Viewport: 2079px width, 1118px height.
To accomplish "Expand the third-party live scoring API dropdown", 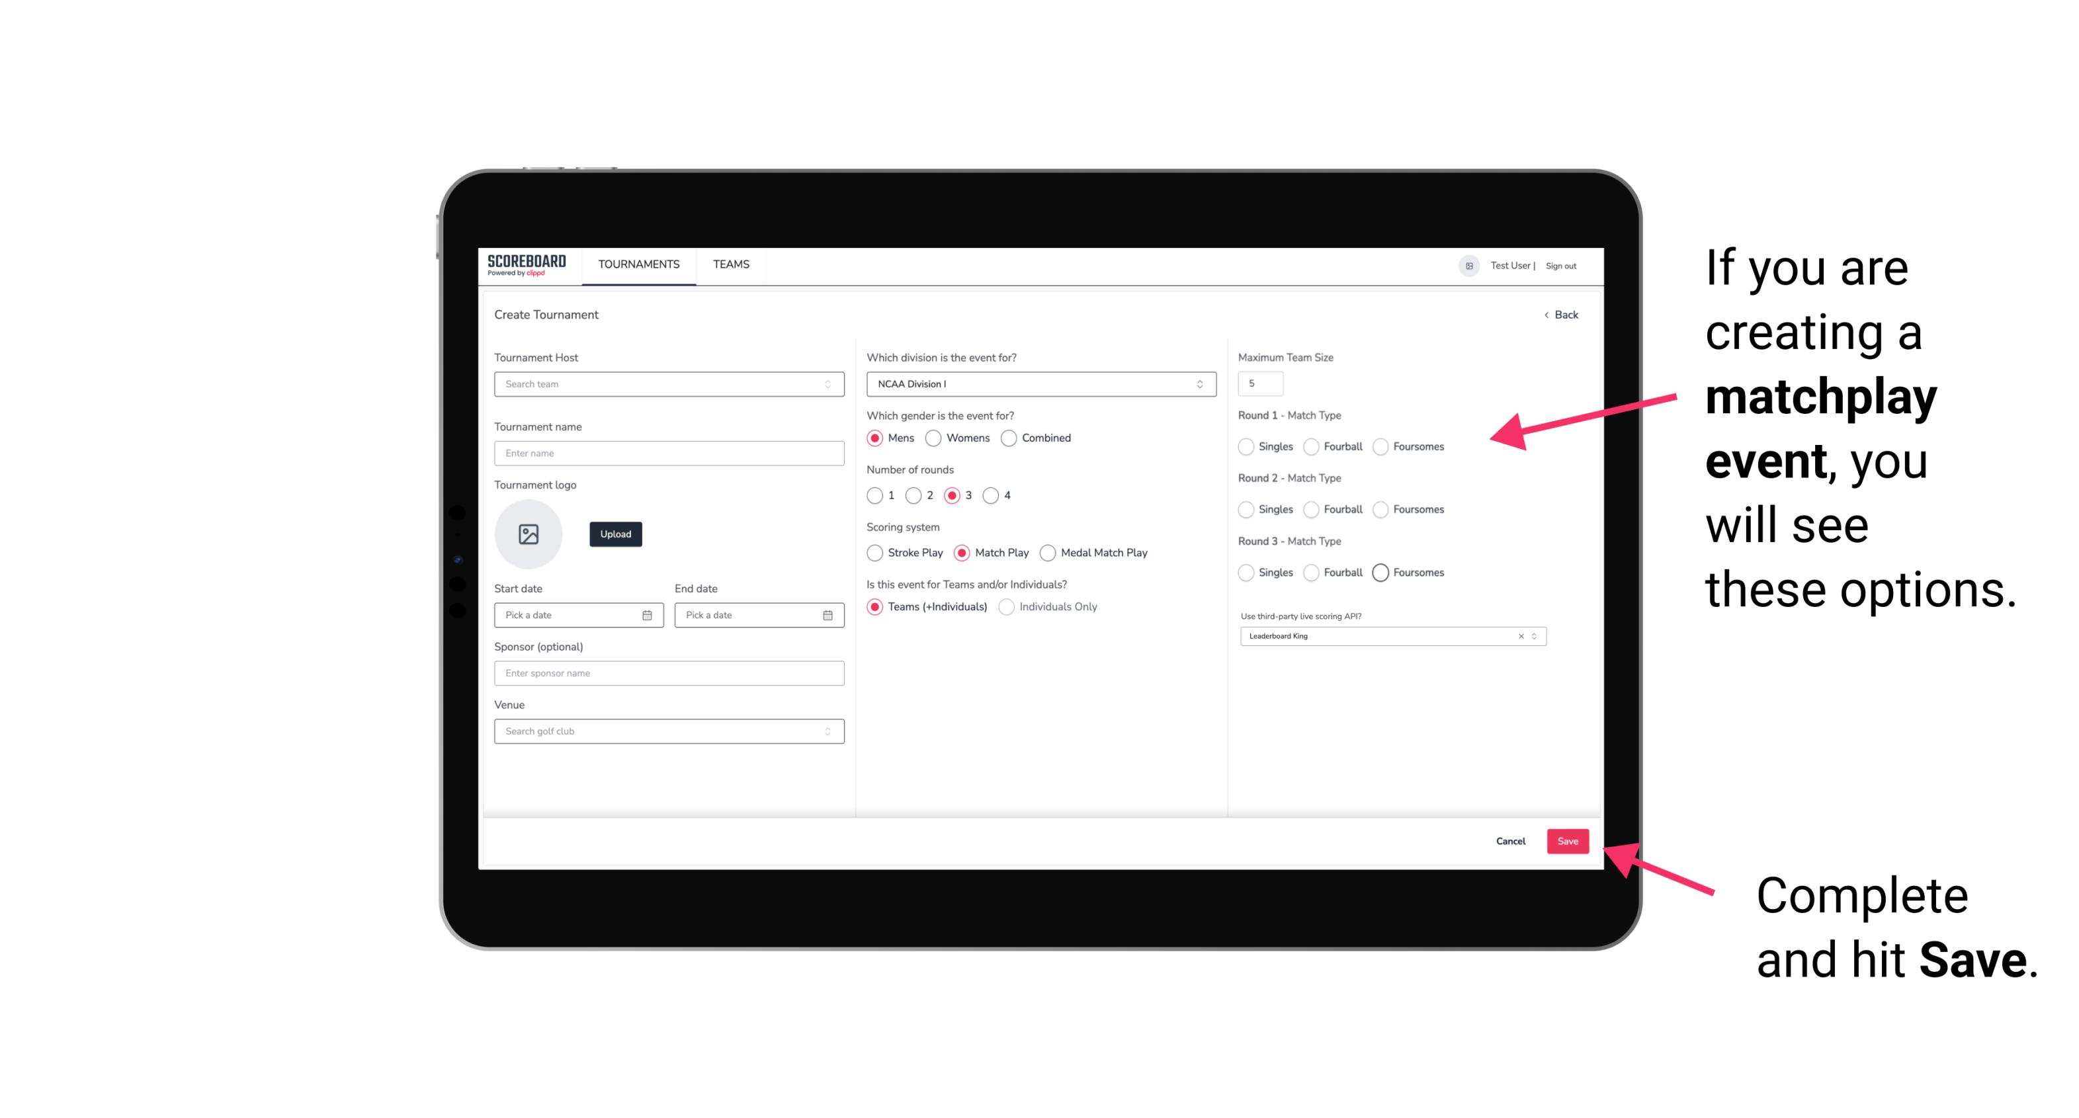I will [x=1531, y=636].
